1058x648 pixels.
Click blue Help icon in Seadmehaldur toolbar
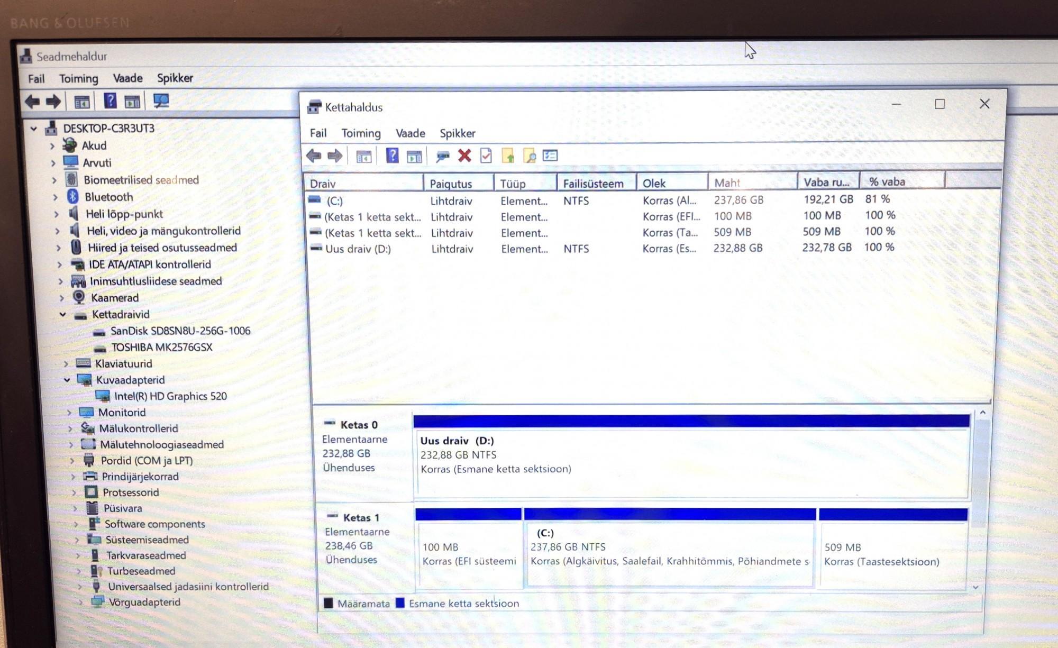pyautogui.click(x=110, y=100)
